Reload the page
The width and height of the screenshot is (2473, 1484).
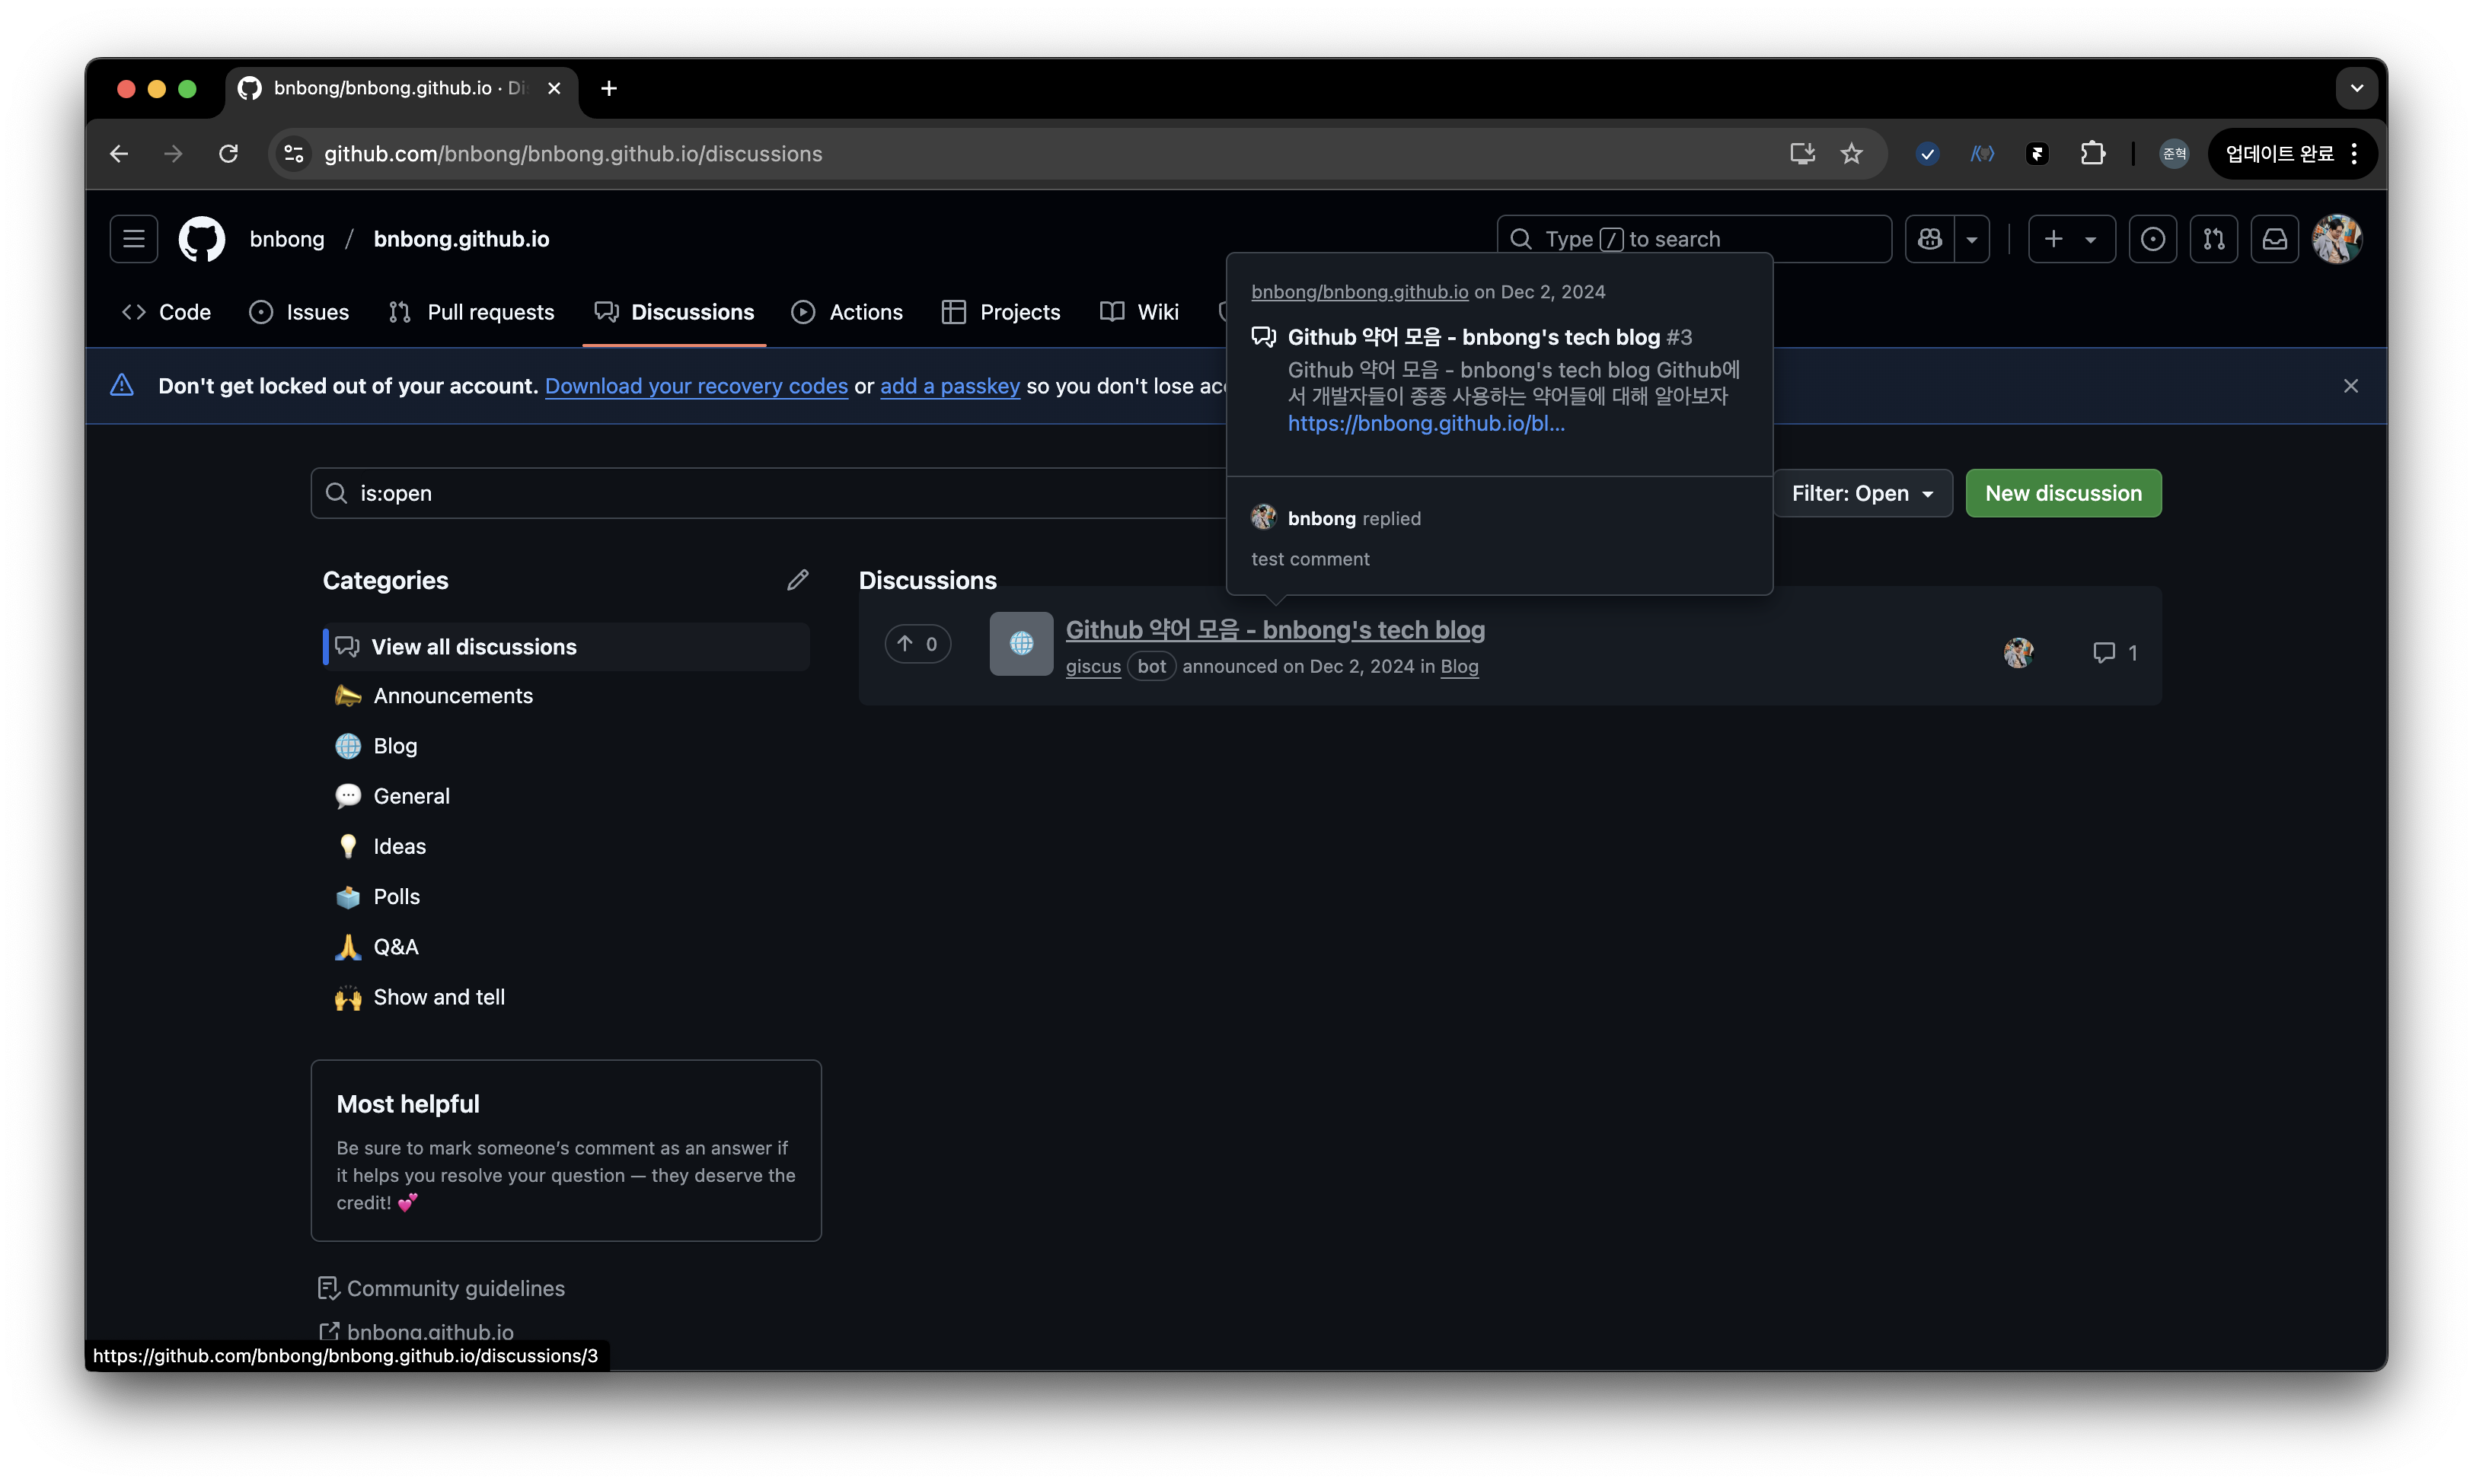coord(229,154)
